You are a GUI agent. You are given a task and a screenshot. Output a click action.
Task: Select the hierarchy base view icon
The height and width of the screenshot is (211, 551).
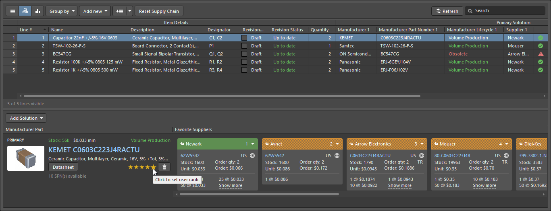click(x=25, y=11)
